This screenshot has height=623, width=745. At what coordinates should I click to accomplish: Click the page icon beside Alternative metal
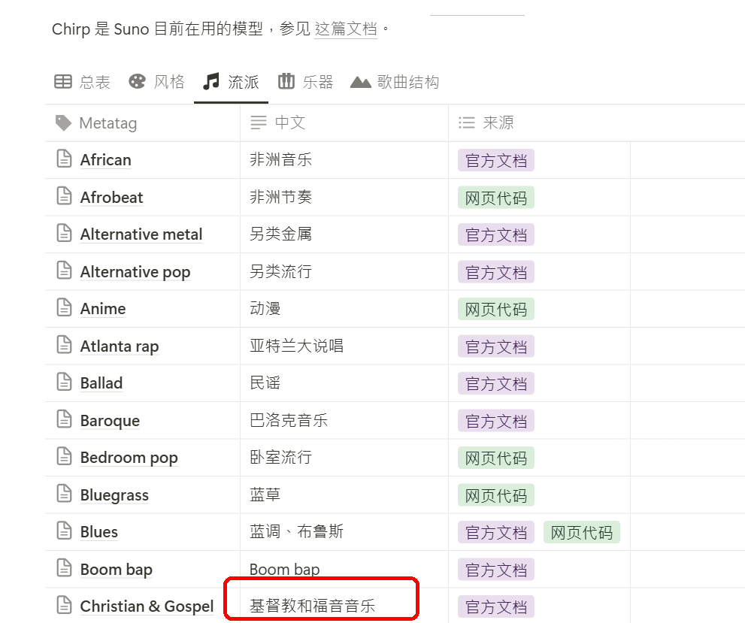[x=64, y=233]
